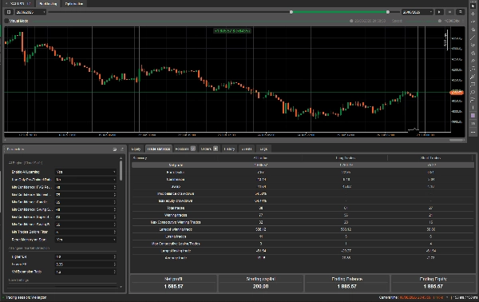Click the All trades column header
This screenshot has height=302, width=479.
click(260, 157)
